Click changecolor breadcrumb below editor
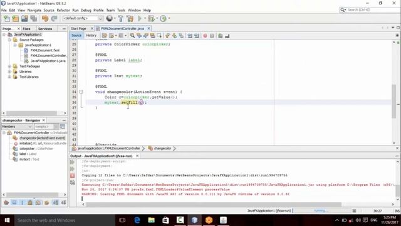The width and height of the screenshot is (401, 226). [x=162, y=148]
